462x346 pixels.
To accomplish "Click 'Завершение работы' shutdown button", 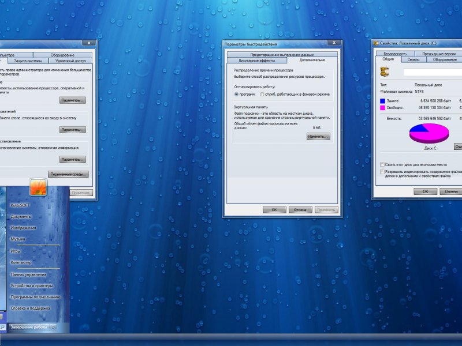I will coord(29,327).
